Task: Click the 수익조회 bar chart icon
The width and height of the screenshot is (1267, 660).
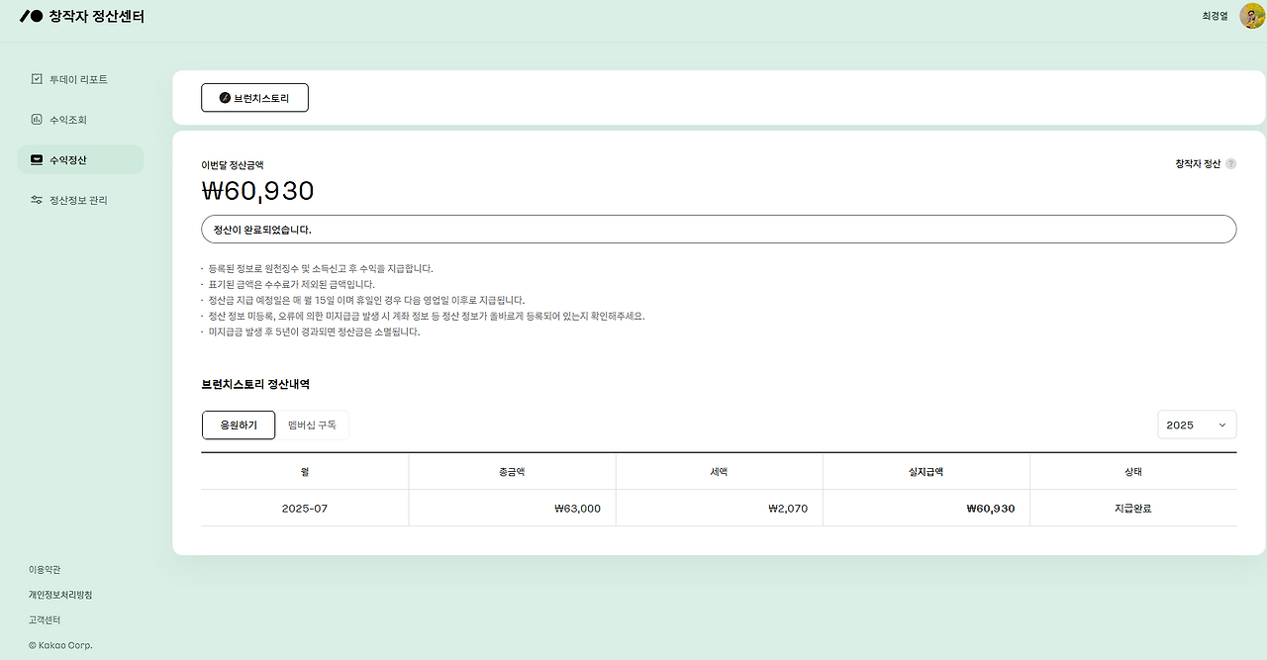Action: tap(36, 119)
